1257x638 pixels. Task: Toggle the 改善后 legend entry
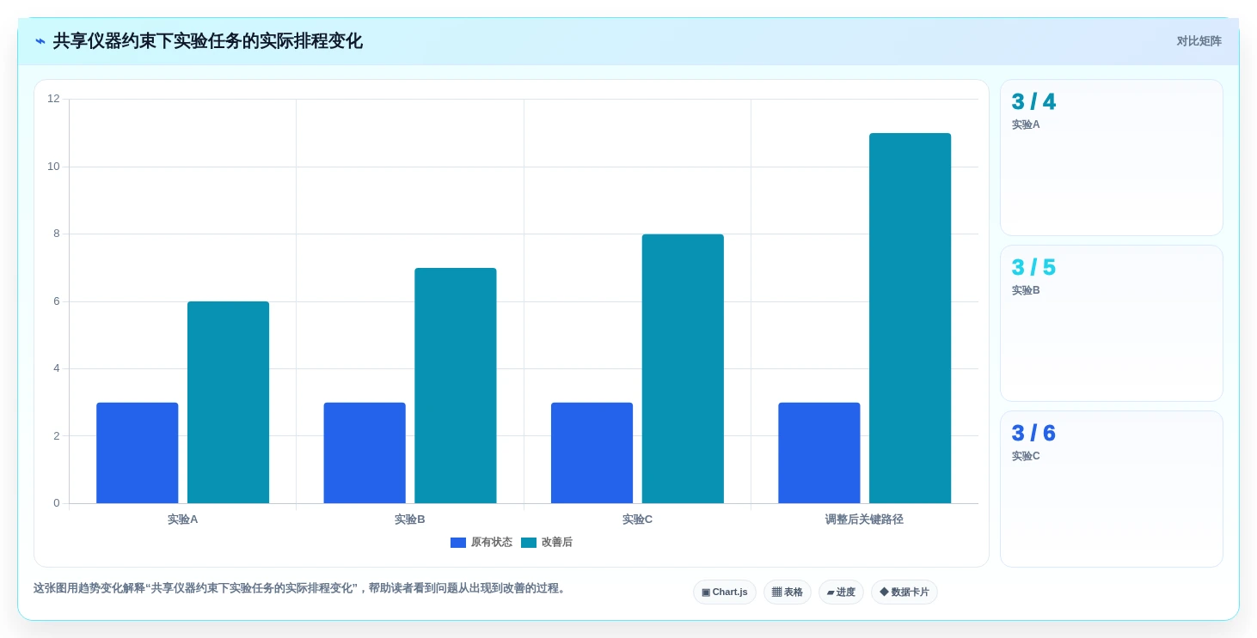point(547,543)
